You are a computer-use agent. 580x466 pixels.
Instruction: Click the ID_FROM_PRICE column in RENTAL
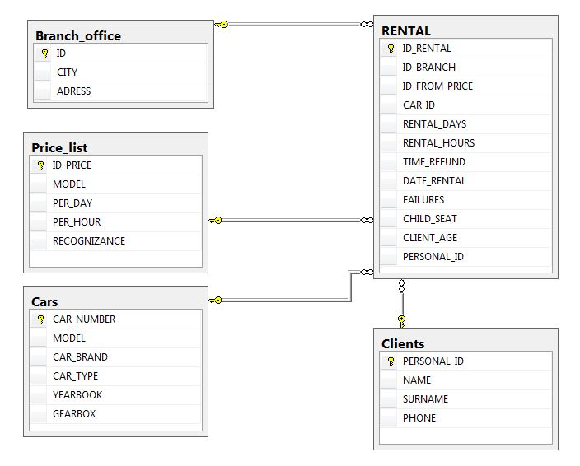pos(437,86)
